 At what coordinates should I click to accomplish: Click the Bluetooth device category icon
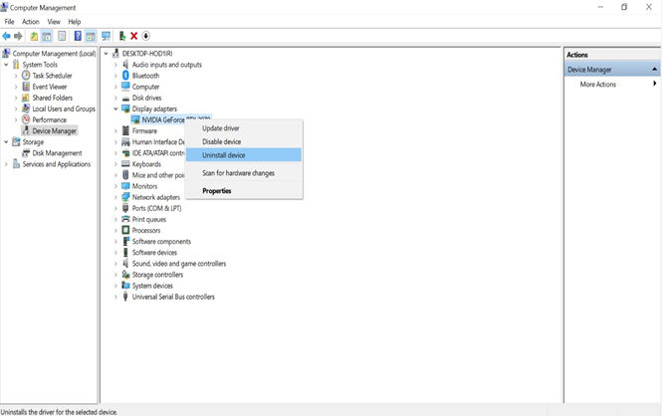click(x=125, y=76)
